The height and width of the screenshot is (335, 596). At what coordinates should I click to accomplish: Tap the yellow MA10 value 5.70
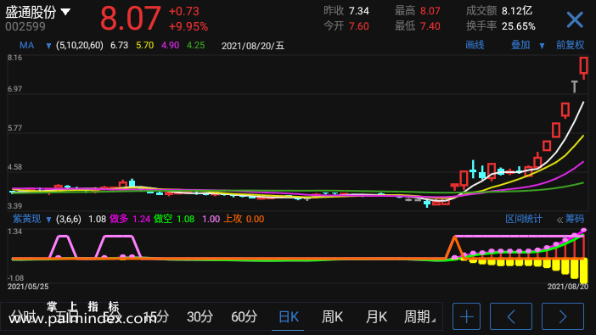[x=145, y=46]
